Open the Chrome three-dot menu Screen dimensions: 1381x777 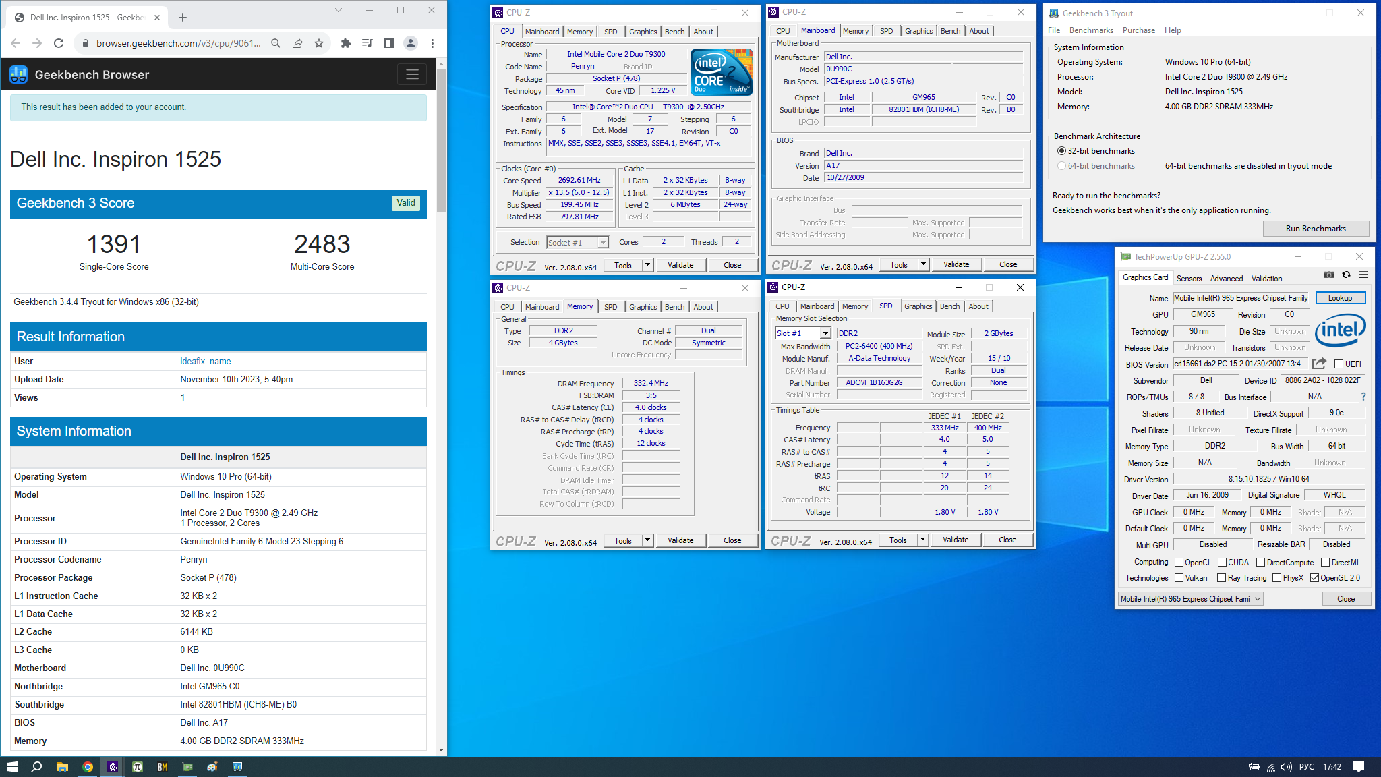432,43
